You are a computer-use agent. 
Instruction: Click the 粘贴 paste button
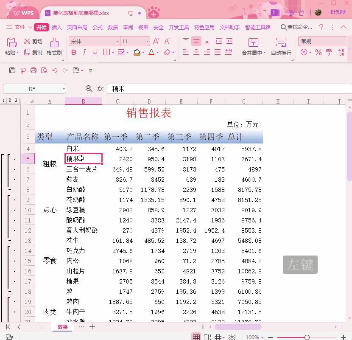point(11,45)
